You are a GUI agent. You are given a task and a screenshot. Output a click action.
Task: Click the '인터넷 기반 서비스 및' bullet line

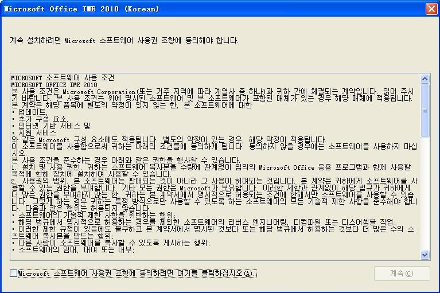[51, 126]
